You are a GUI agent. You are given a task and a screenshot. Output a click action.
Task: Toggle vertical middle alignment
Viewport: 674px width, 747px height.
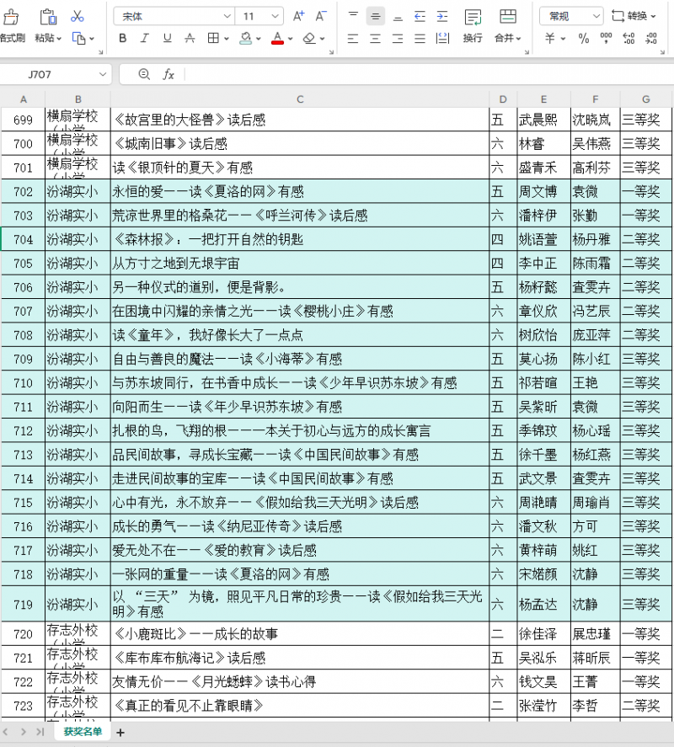[x=376, y=16]
